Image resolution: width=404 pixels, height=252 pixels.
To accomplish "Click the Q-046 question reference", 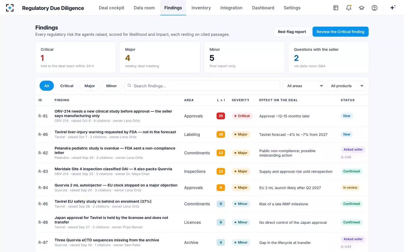I will click(346, 157).
